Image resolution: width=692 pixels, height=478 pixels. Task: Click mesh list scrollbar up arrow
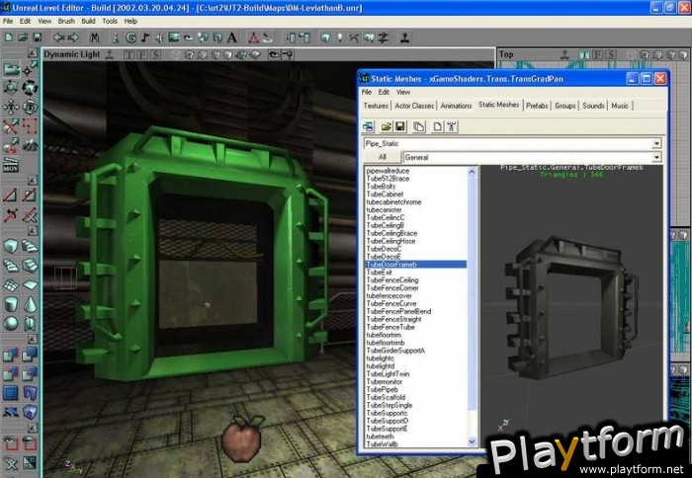click(472, 172)
